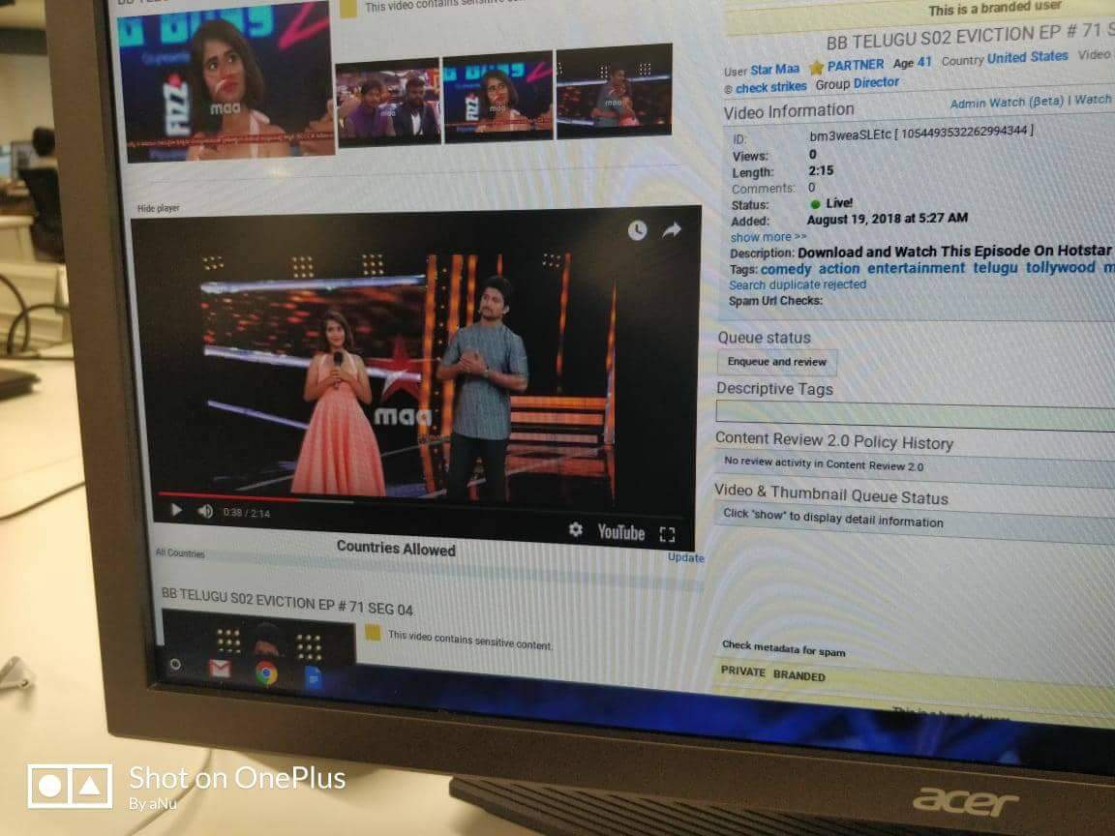Click the SEG 04 video thumbnail at bottom
Image resolution: width=1115 pixels, height=836 pixels.
coord(258,638)
